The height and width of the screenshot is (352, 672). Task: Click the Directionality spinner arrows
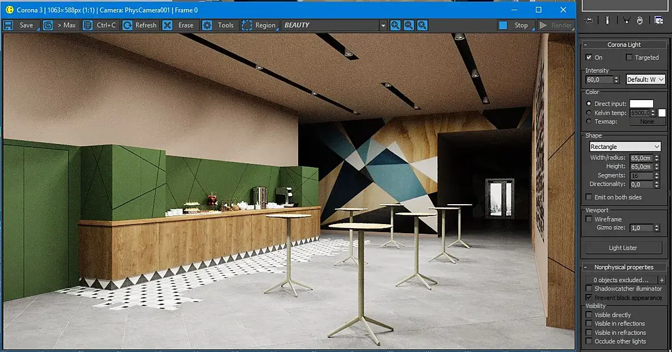[657, 184]
